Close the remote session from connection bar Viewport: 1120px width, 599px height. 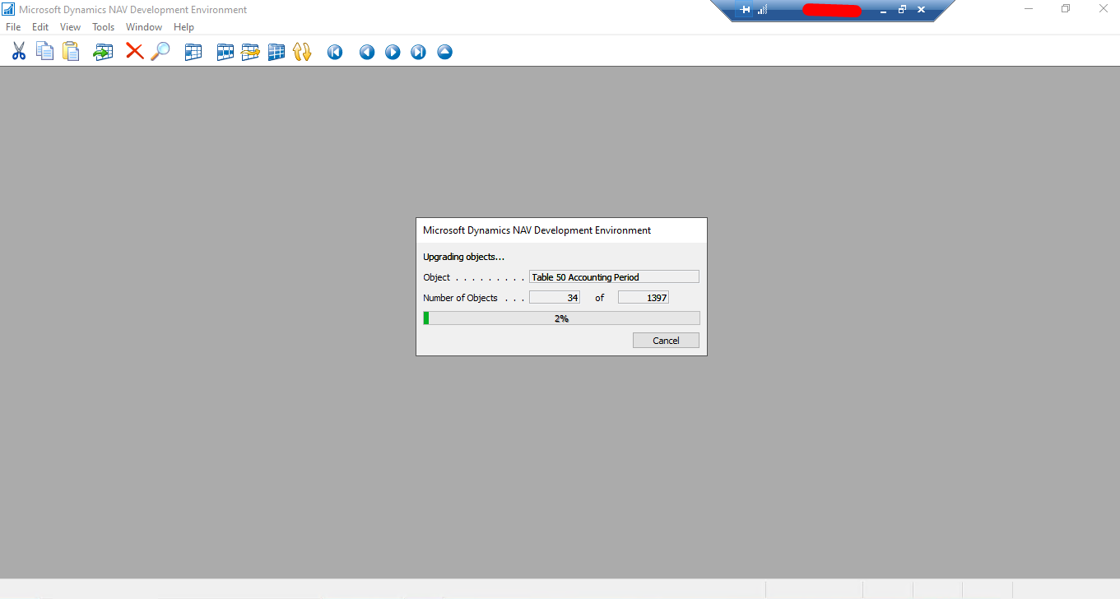921,10
